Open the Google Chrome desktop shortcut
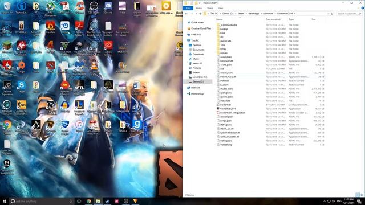 7,128
